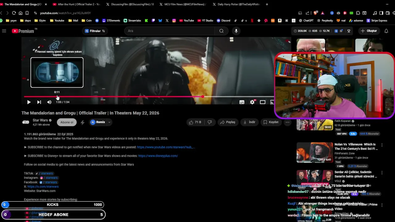Open the Brave shields icon

coord(315,13)
